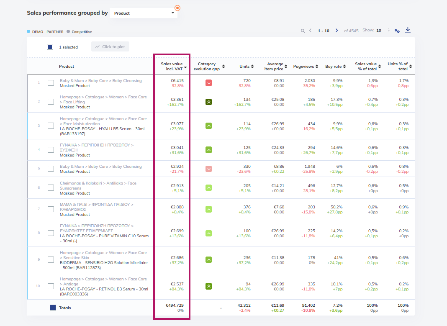This screenshot has height=326, width=447.
Task: Sort by Sales value incl. VAT arrow
Action: coord(185,67)
